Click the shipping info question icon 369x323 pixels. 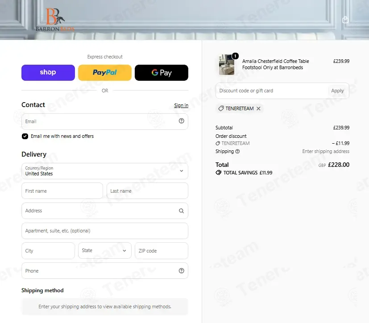237,152
